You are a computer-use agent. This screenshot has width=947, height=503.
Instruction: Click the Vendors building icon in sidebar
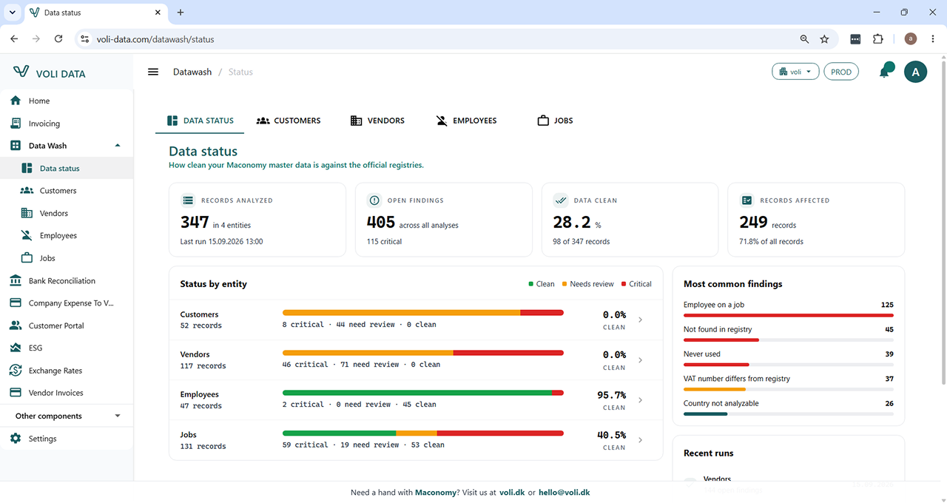click(27, 213)
